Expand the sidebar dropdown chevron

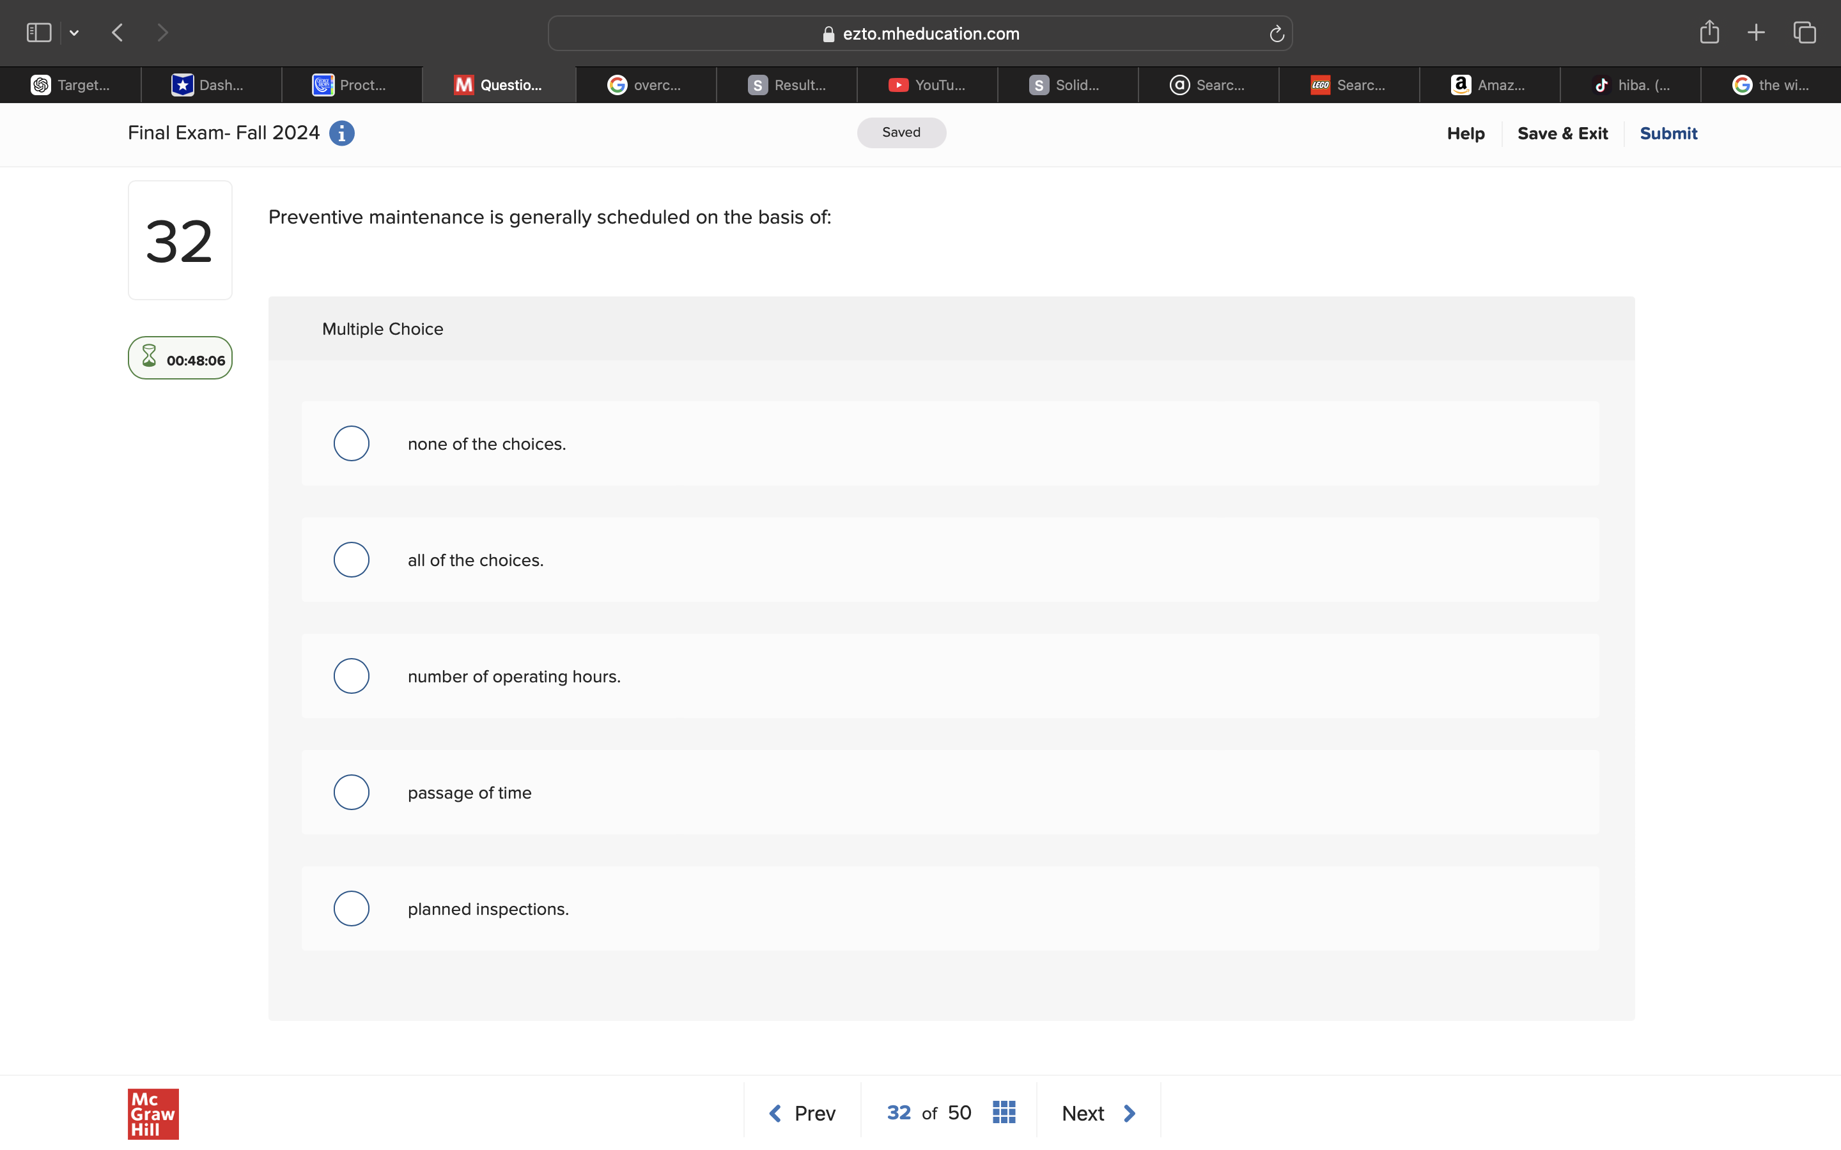coord(74,33)
